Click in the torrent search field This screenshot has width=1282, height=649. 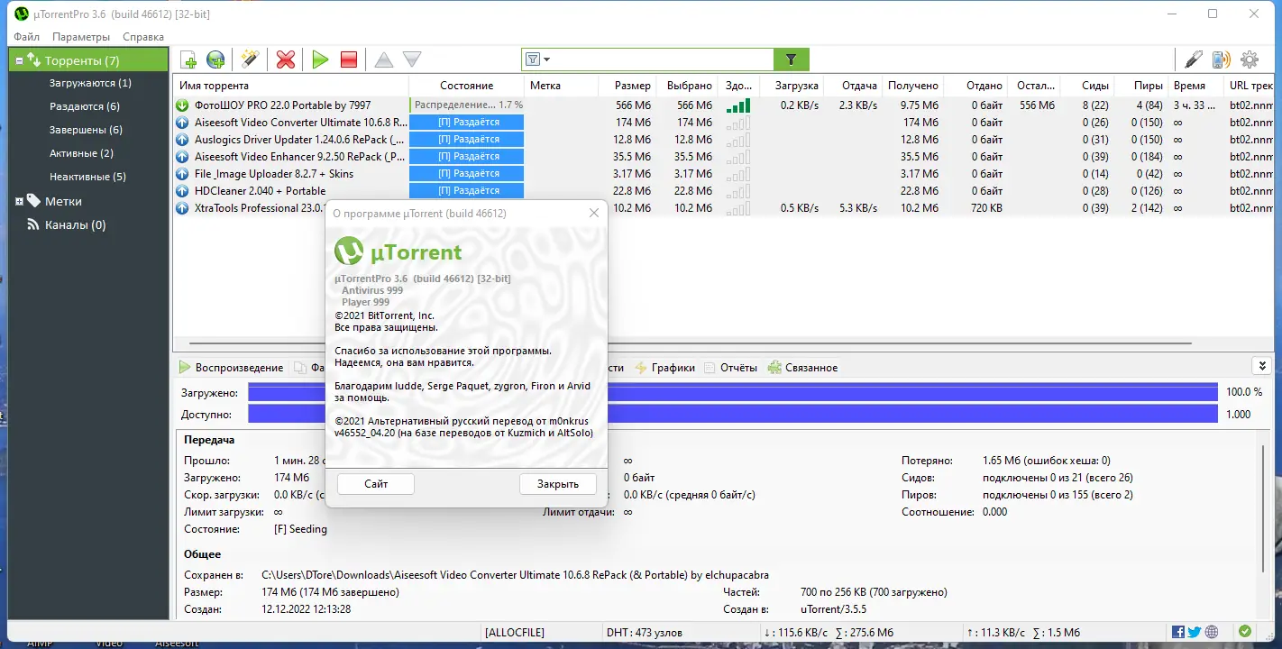(x=663, y=59)
